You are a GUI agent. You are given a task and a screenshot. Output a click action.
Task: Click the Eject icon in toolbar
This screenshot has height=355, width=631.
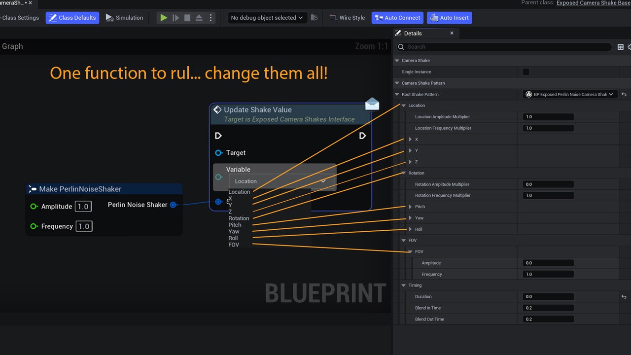click(x=199, y=18)
